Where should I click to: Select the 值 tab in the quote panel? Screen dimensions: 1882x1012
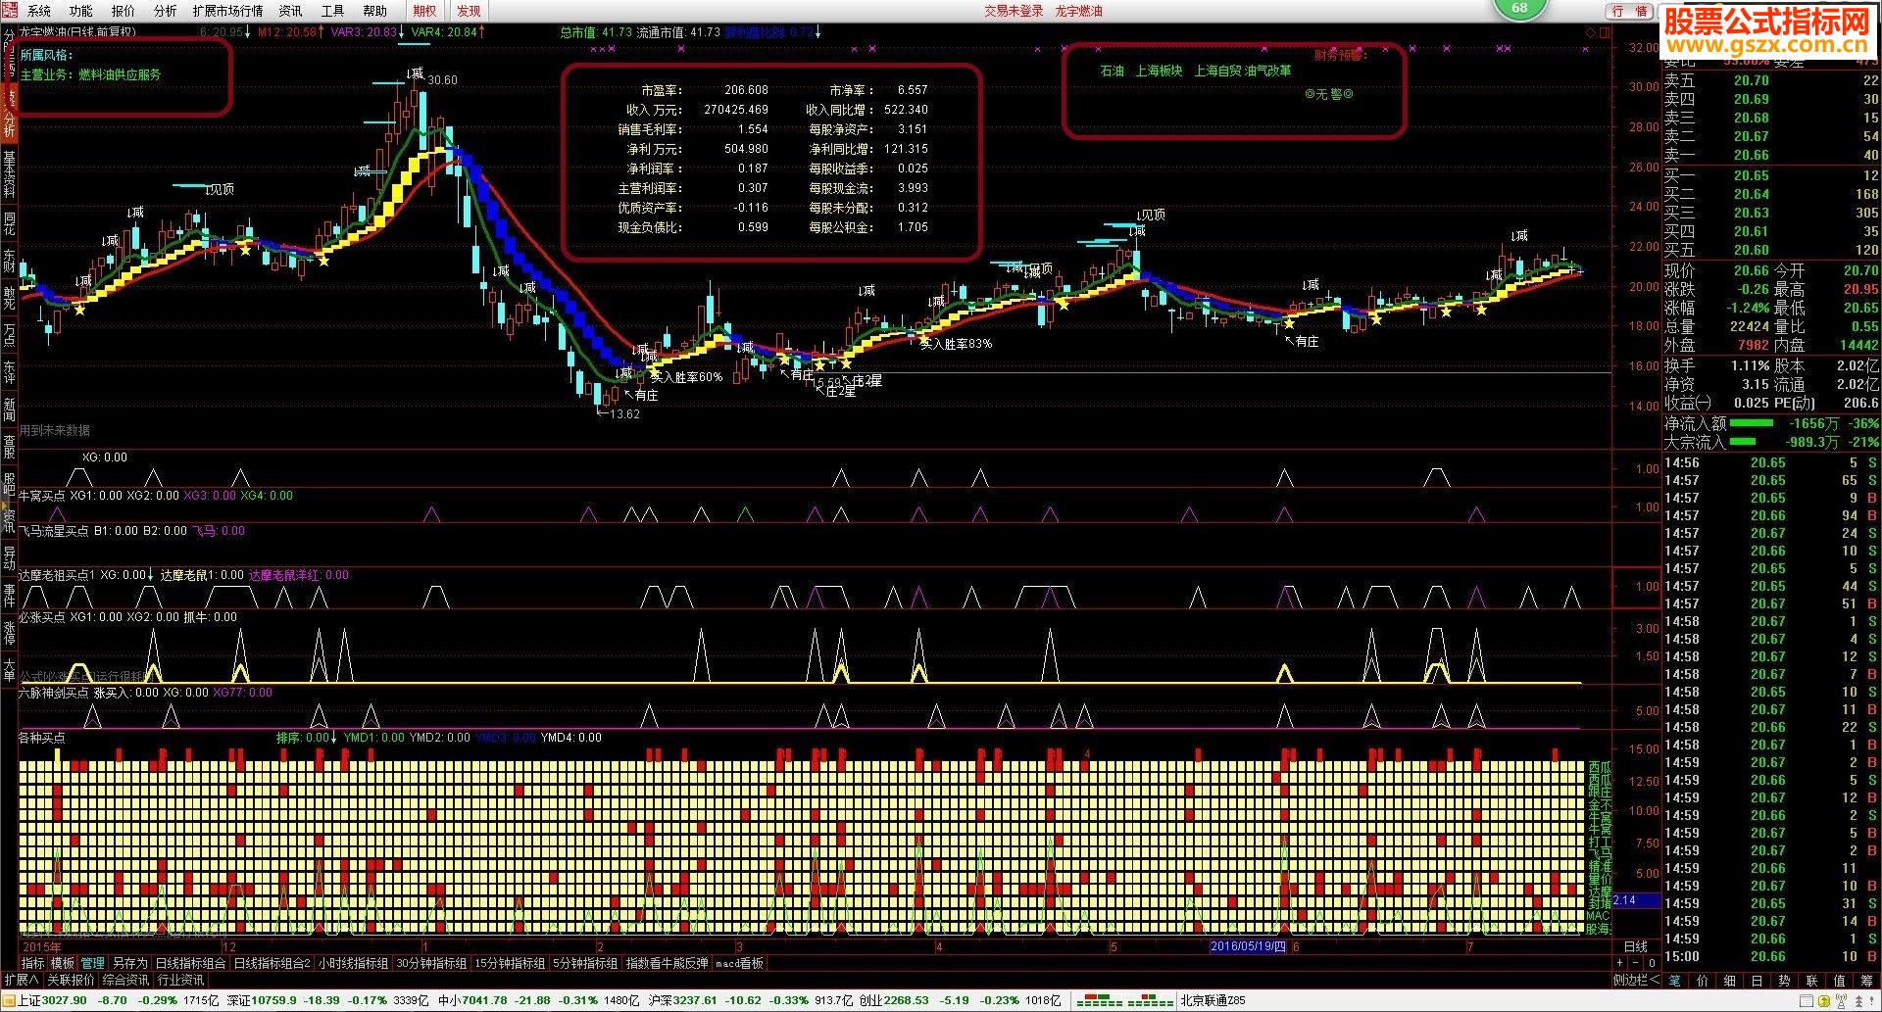(x=1839, y=981)
